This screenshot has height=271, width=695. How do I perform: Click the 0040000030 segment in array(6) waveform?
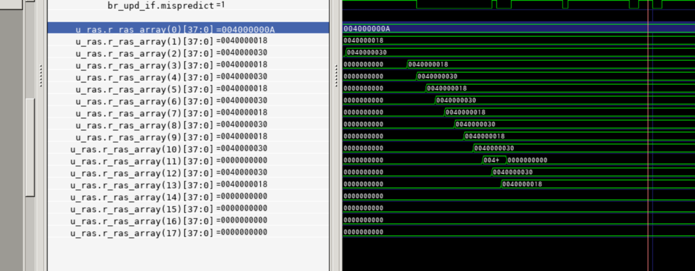(x=456, y=101)
